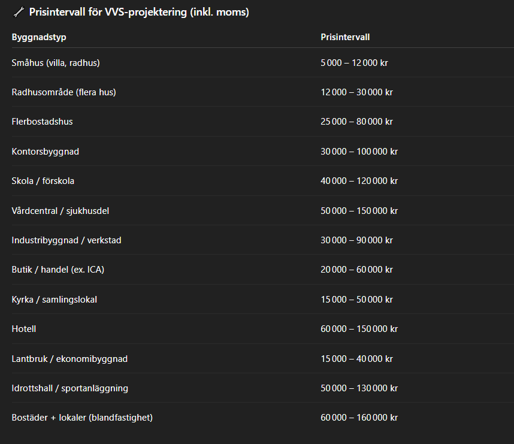The height and width of the screenshot is (444, 514).
Task: Click the wrench icon beside the heading
Action: click(x=19, y=13)
